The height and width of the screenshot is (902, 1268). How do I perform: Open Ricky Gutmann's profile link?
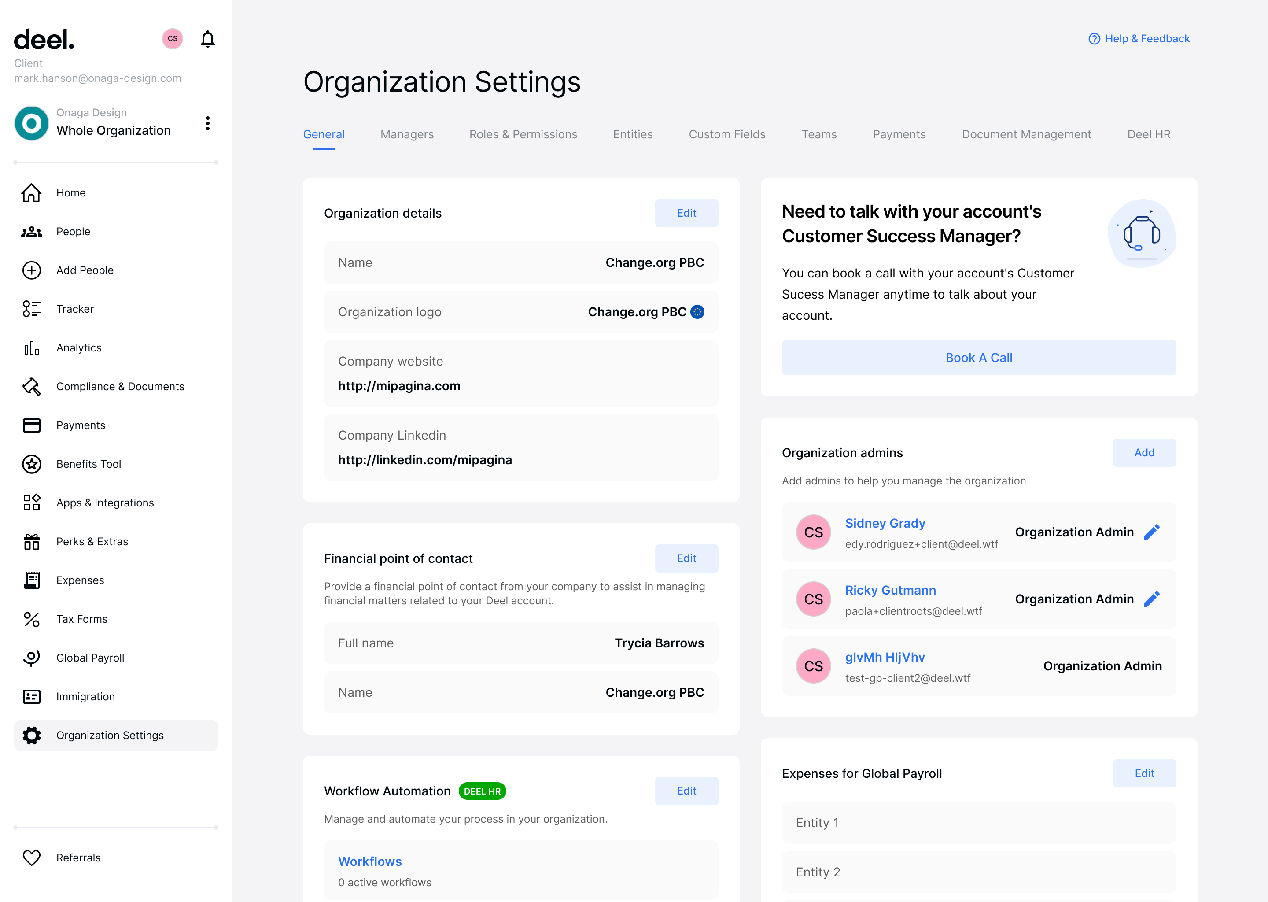point(890,591)
